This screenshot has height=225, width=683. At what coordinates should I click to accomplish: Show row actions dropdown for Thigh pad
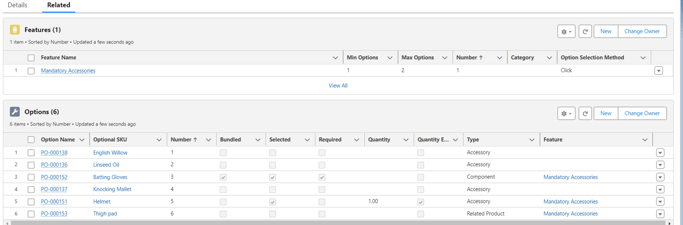point(660,214)
